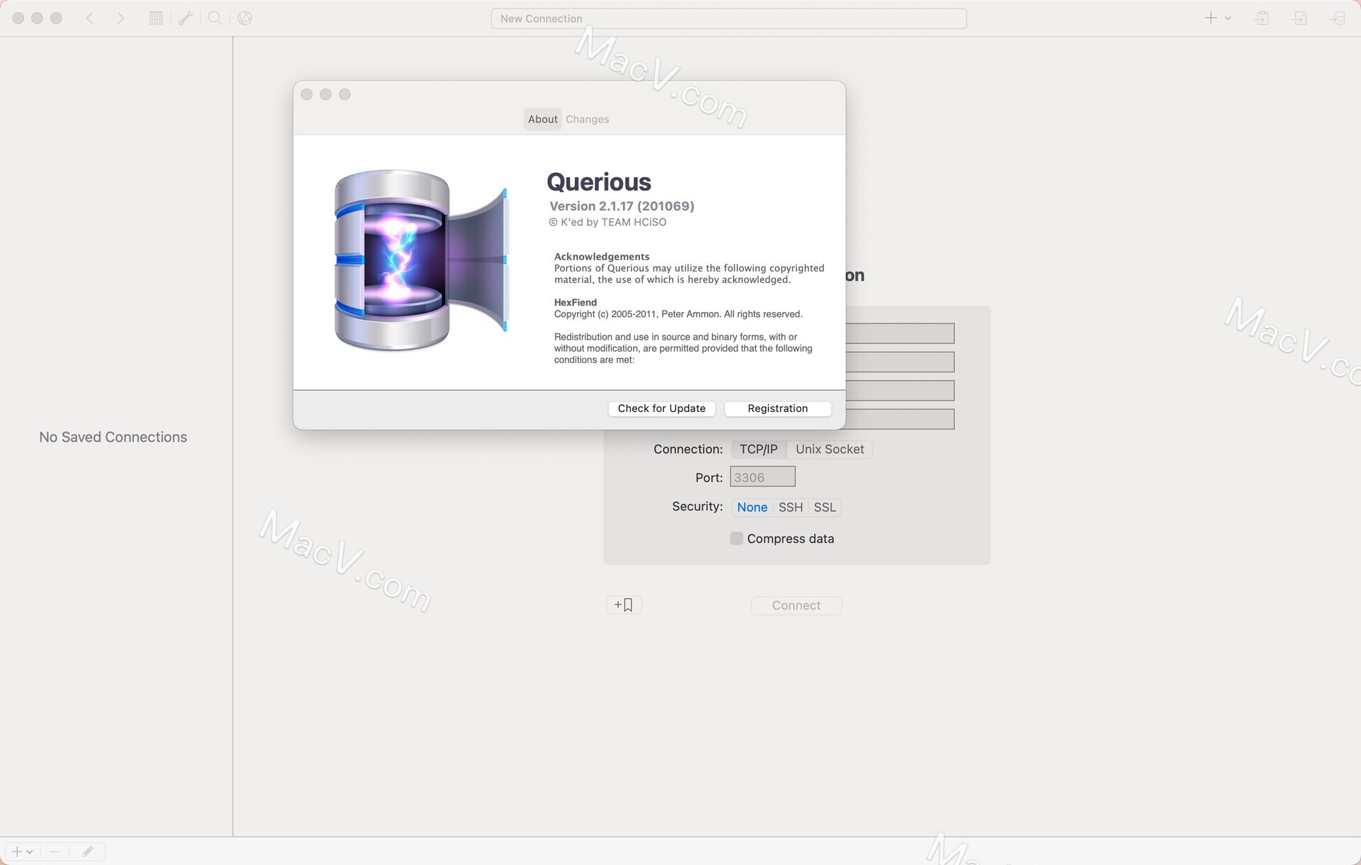Click the HexFiend heading text
Screen dimensions: 1361x865
pyautogui.click(x=576, y=302)
